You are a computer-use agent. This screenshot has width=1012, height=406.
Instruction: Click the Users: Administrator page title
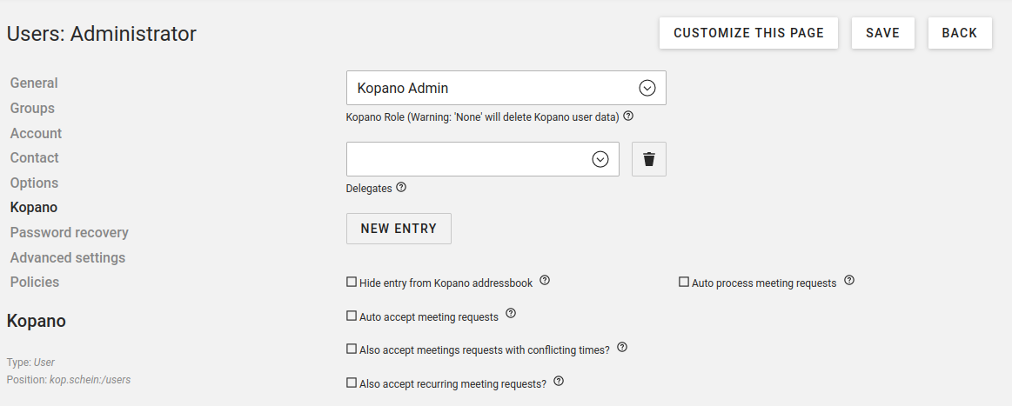tap(101, 34)
